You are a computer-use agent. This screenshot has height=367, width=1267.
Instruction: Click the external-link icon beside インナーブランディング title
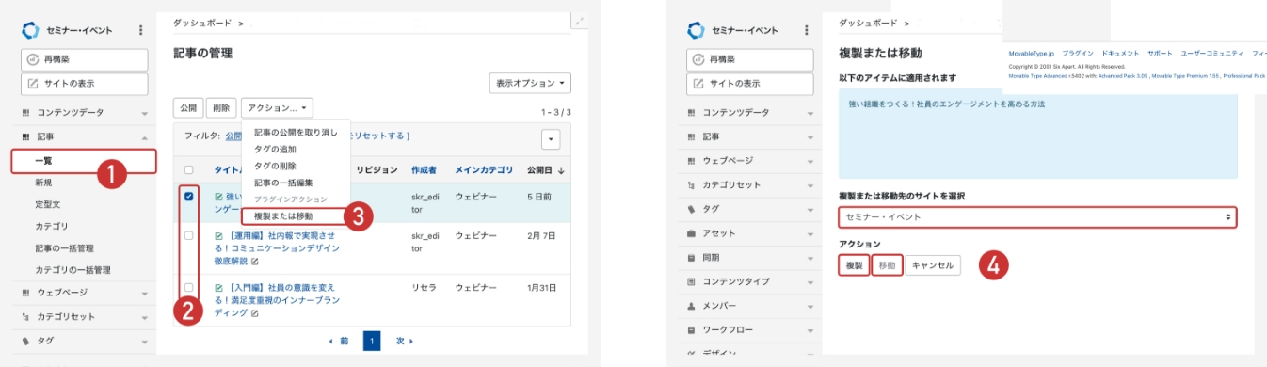pos(255,312)
